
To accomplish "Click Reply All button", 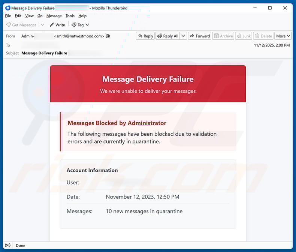I will (x=168, y=36).
